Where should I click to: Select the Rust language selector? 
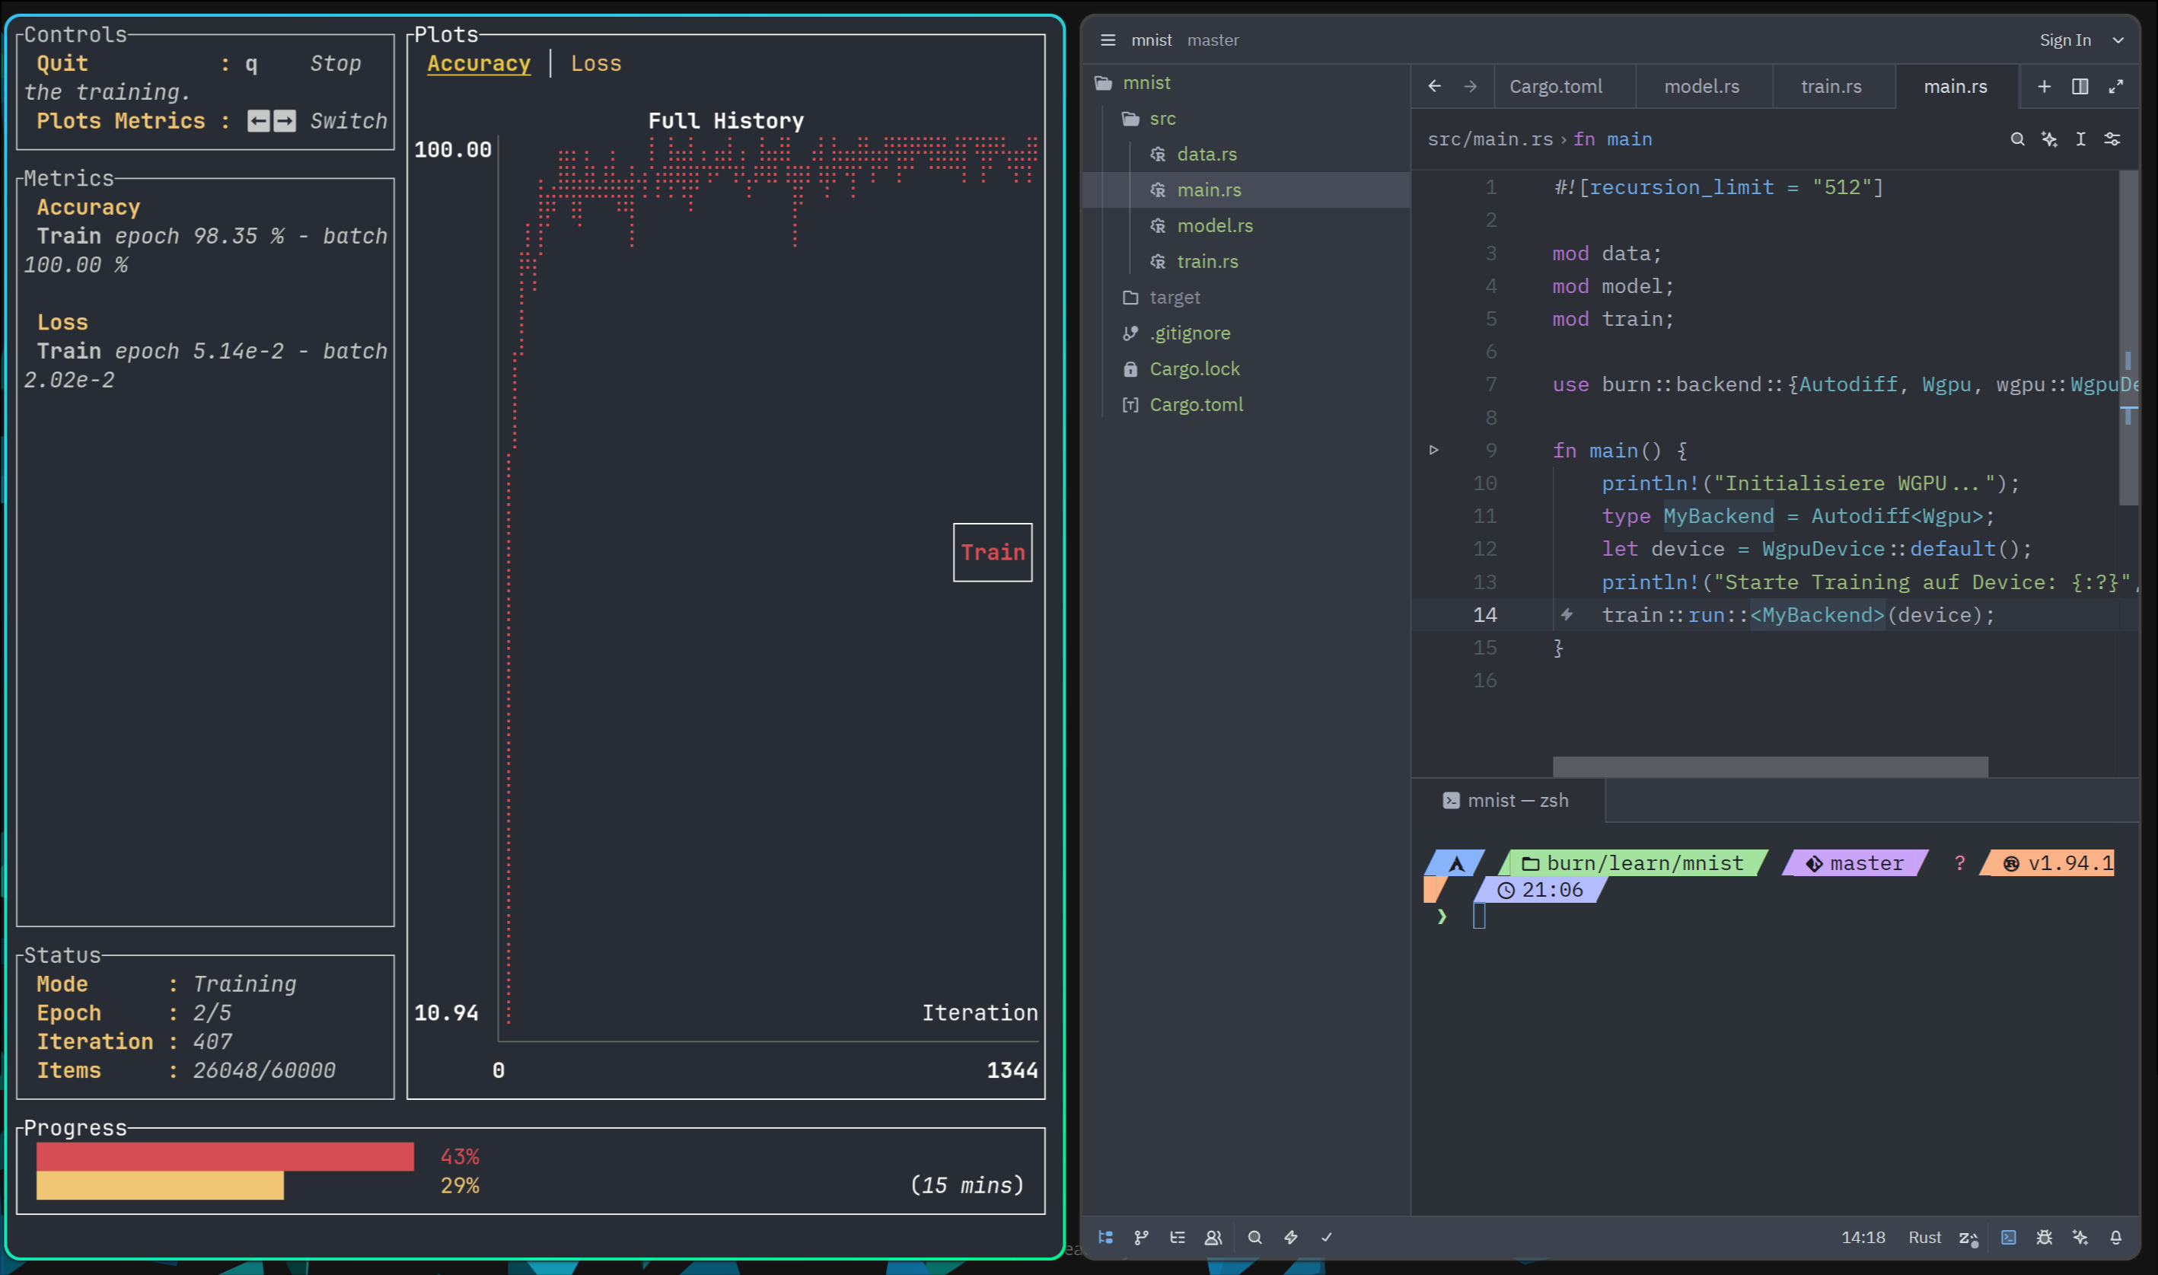(x=1924, y=1237)
